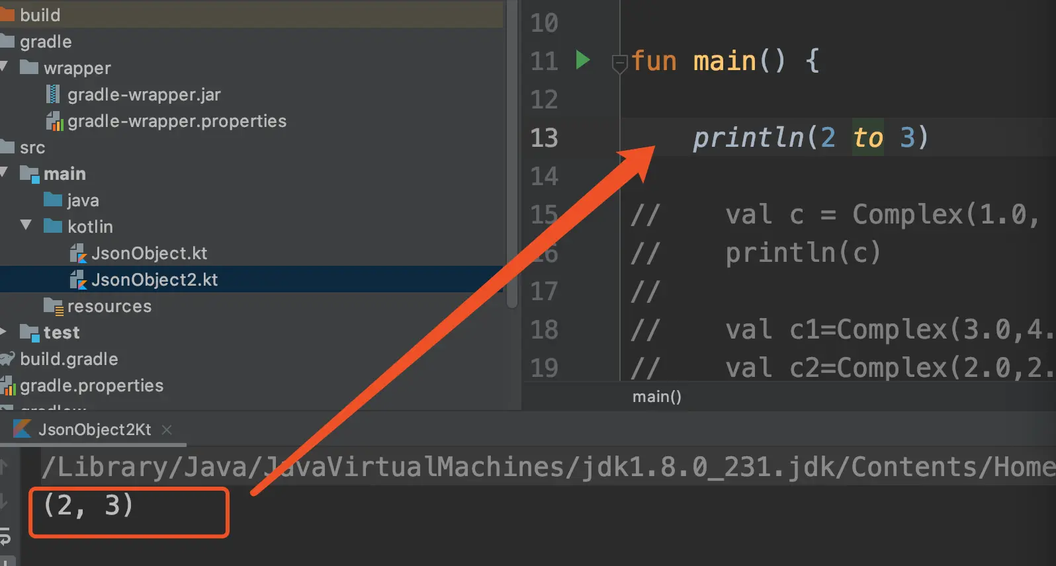Image resolution: width=1056 pixels, height=566 pixels.
Task: Collapse the kotlin folder arrow
Action: 26,225
